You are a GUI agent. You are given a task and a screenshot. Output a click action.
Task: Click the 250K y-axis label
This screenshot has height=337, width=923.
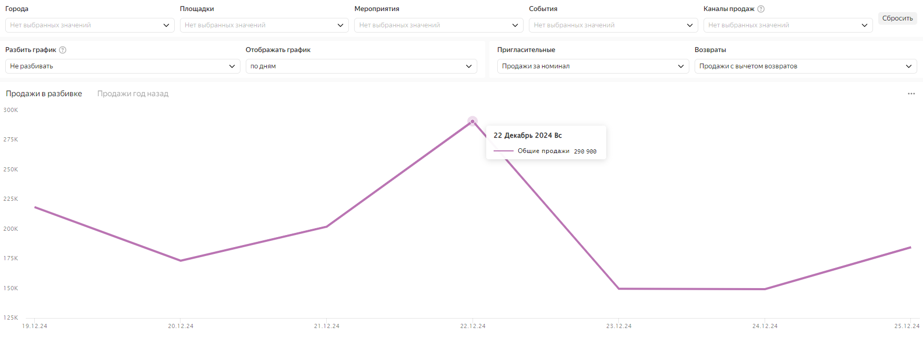(x=11, y=169)
